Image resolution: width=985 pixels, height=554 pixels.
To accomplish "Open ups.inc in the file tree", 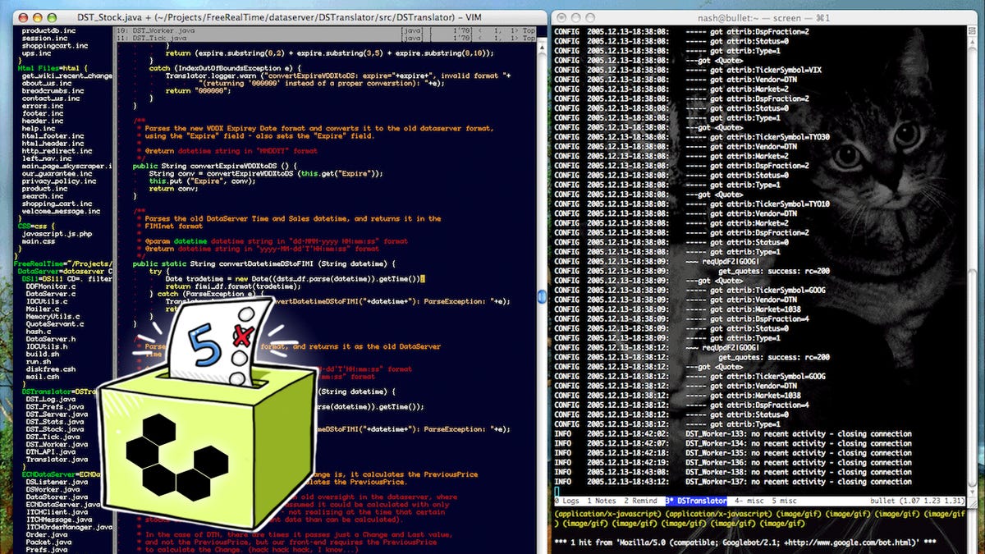I will (x=36, y=53).
